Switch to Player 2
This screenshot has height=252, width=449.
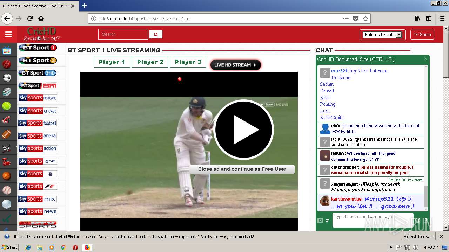point(150,62)
